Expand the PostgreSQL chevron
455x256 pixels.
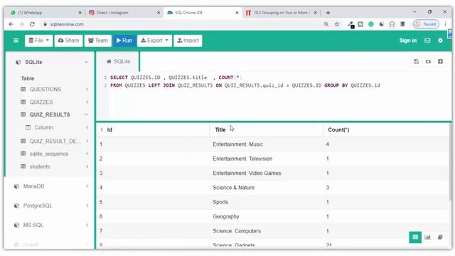tap(87, 206)
